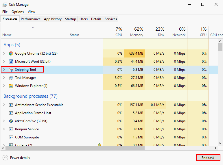Click the Apps (5) group heading
Image resolution: width=223 pixels, height=165 pixels.
tap(12, 45)
